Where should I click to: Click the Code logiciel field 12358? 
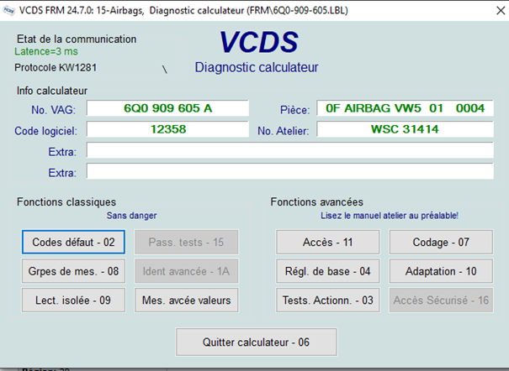[x=167, y=129]
